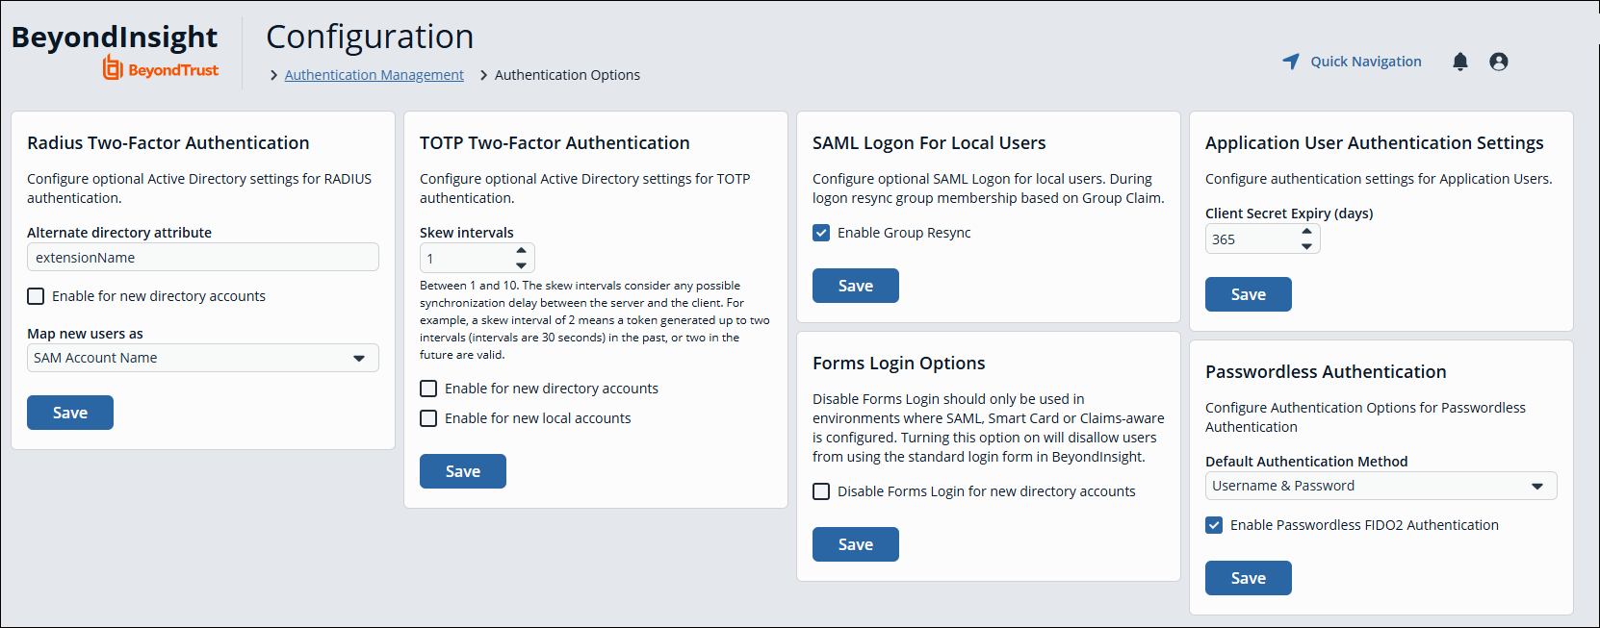Increase Skew intervals with up arrow
Viewport: 1600px width, 628px height.
click(521, 250)
